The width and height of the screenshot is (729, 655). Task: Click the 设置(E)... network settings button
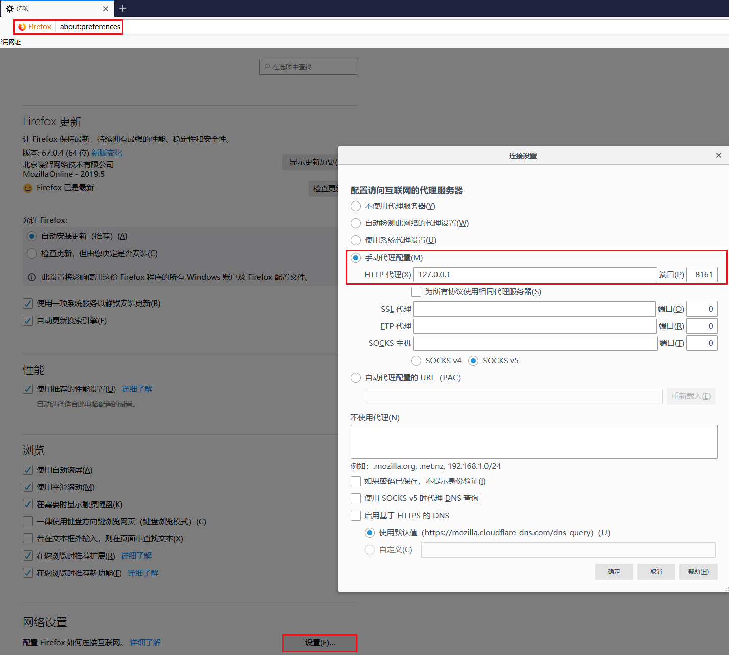click(320, 643)
